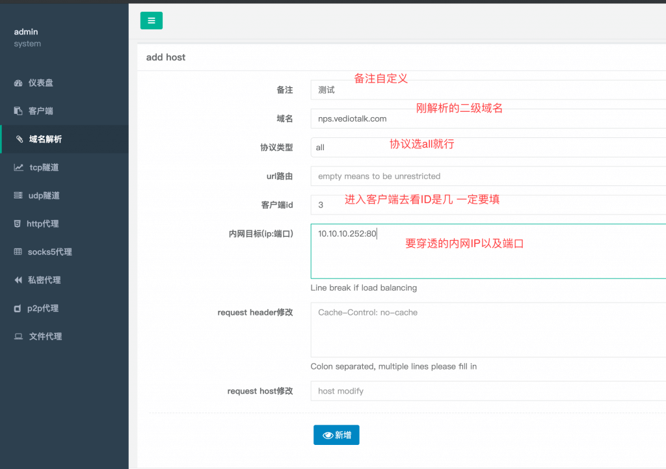This screenshot has height=469, width=666.
Task: Click the request header修改 text area
Action: 488,330
